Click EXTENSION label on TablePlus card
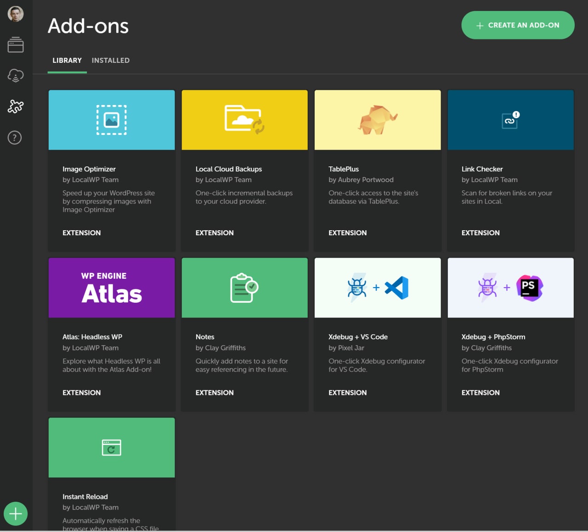Viewport: 588px width, 532px height. (348, 233)
